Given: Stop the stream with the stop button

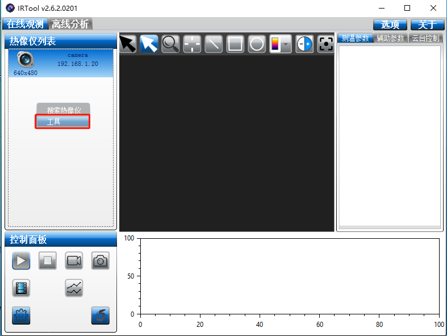Looking at the screenshot, I should (x=48, y=261).
